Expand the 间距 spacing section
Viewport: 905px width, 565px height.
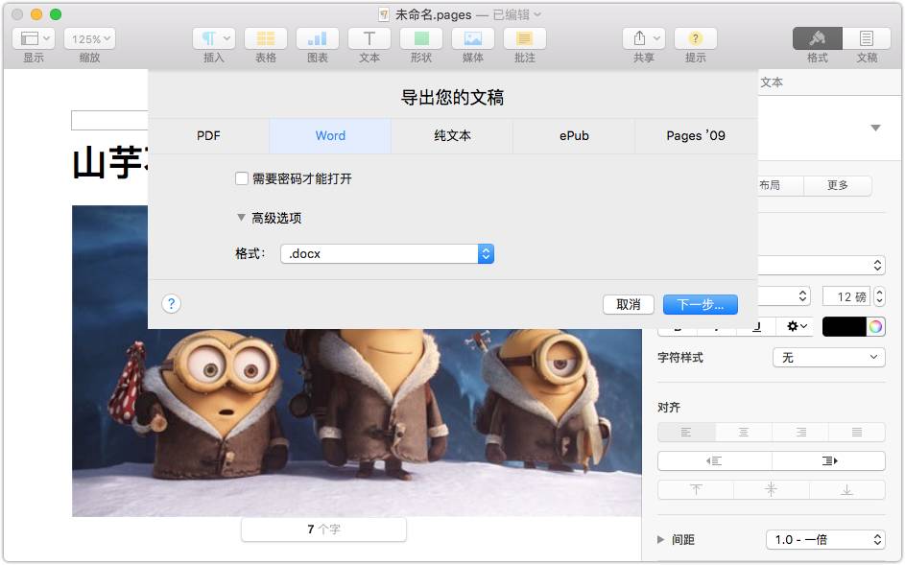point(661,540)
